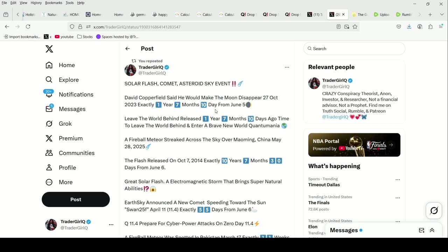Open the More menu in the sidebar

(x=59, y=182)
